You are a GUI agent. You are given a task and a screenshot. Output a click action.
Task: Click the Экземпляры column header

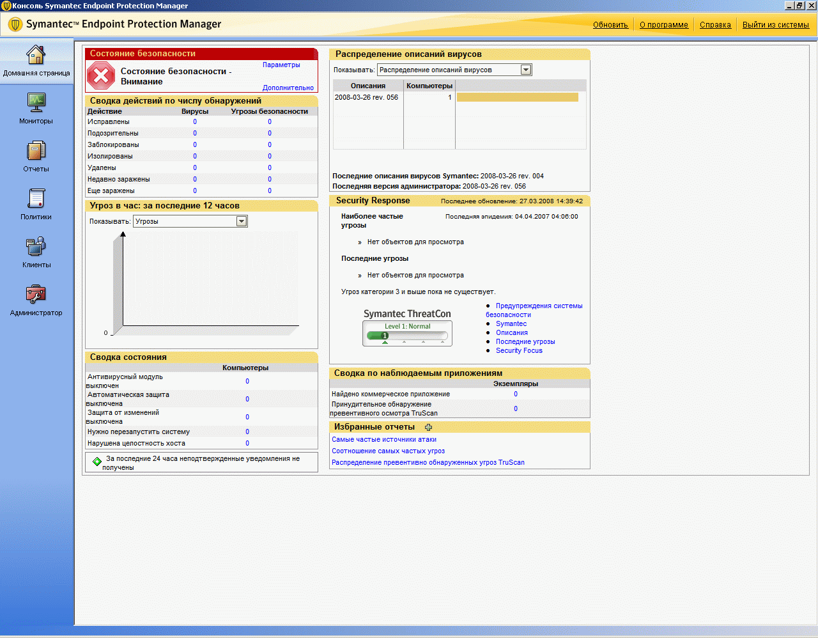click(x=516, y=384)
